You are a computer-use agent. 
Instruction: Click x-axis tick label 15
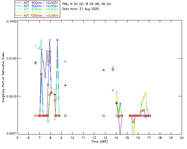(x=127, y=138)
